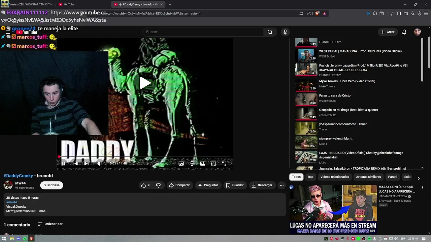Click the Descargar button
The image size is (431, 242).
pyautogui.click(x=262, y=185)
